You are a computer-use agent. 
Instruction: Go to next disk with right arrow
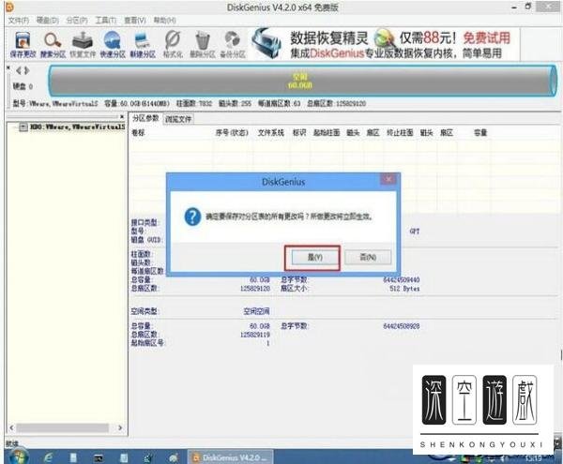click(27, 70)
